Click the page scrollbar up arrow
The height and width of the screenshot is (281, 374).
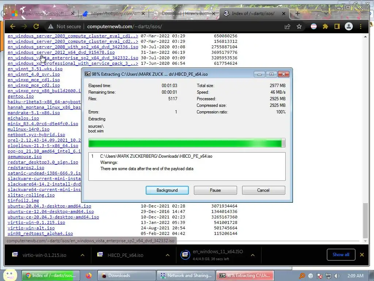(365, 37)
